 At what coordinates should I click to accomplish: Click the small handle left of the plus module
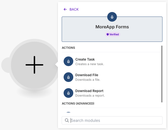(x=5, y=65)
